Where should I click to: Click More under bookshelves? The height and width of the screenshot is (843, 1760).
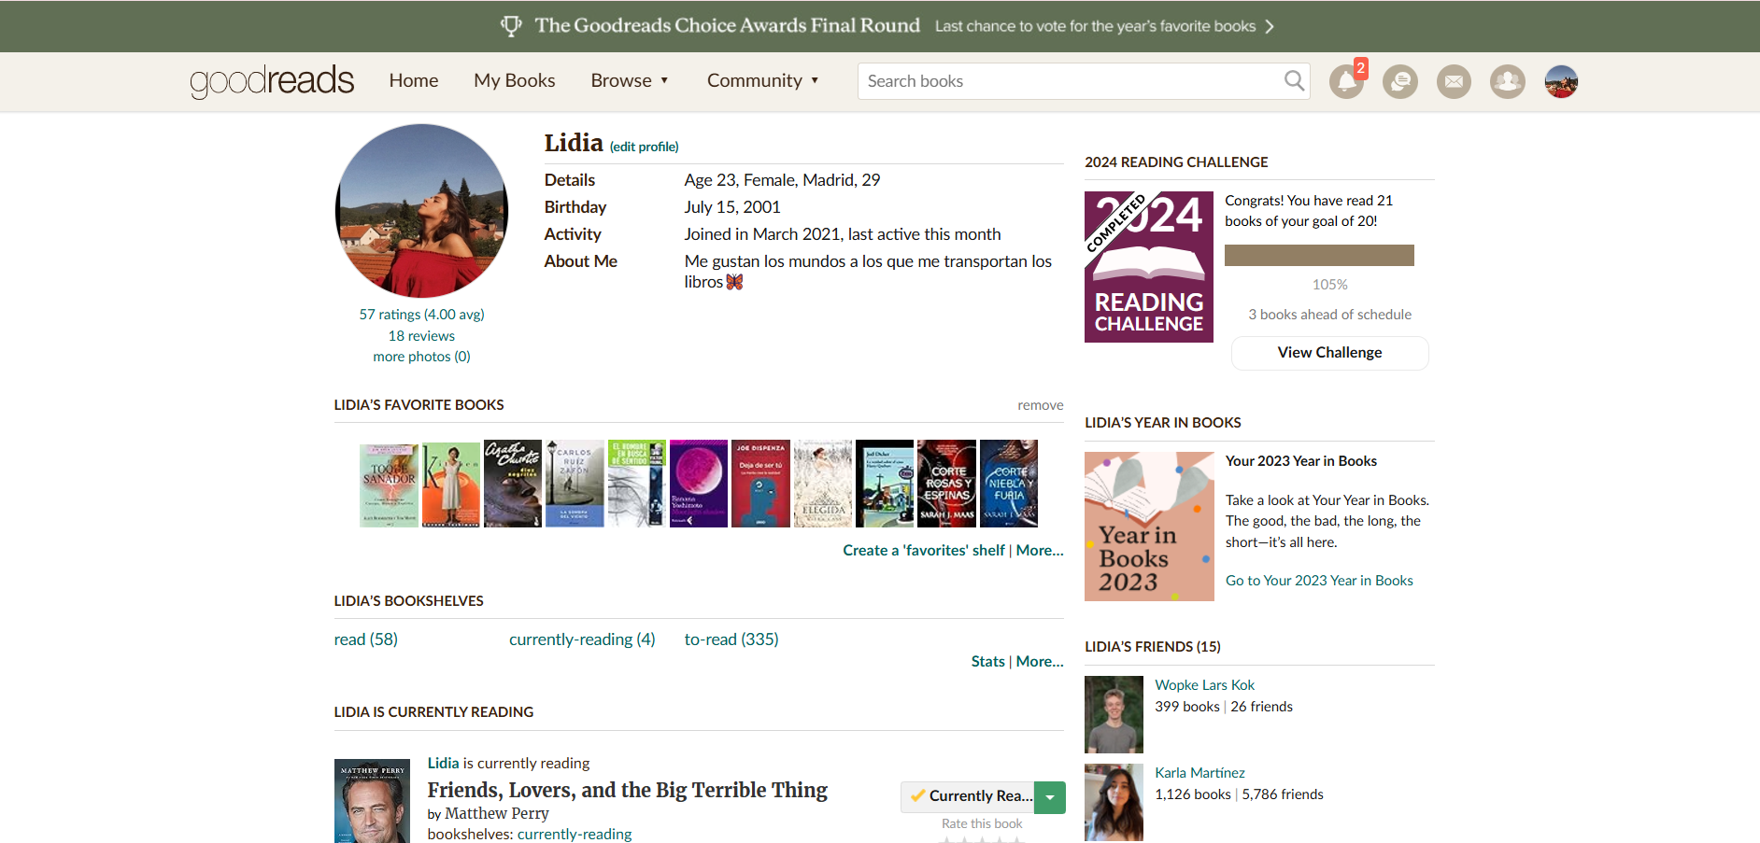[x=1040, y=662]
